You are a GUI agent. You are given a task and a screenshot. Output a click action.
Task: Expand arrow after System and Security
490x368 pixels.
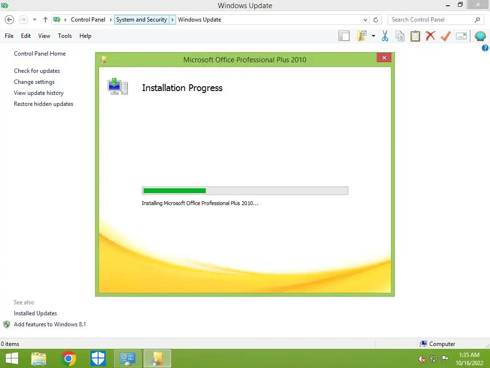coord(172,20)
